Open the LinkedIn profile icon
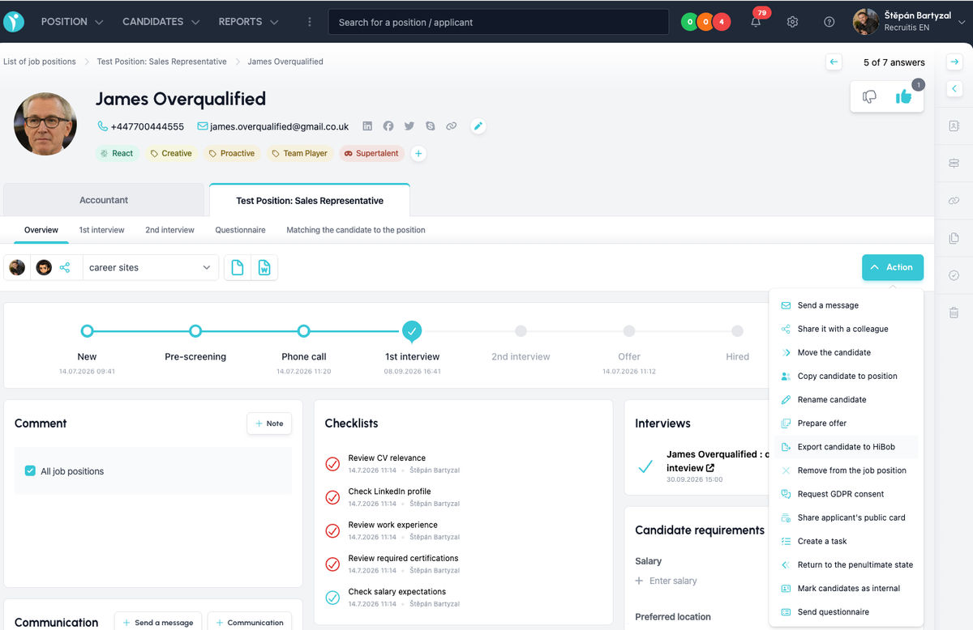Screen dimensions: 973x630 tap(367, 126)
